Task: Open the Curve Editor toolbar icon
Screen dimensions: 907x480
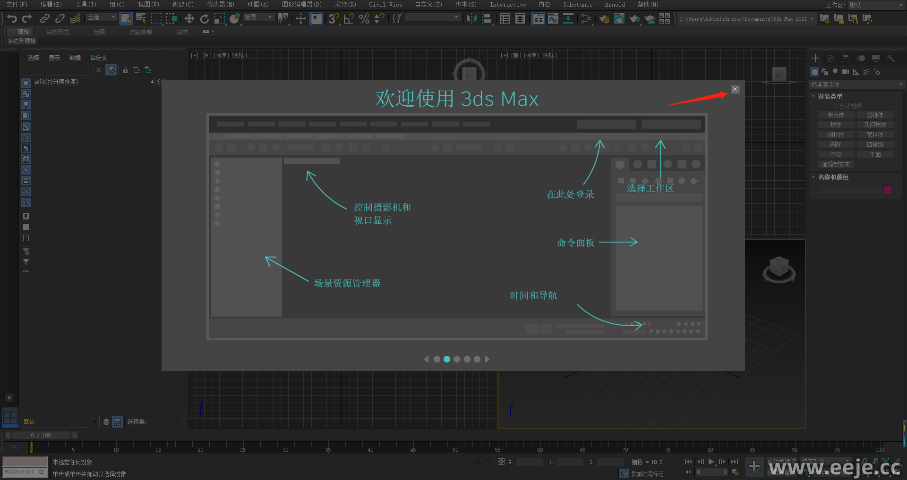Action: tap(553, 18)
